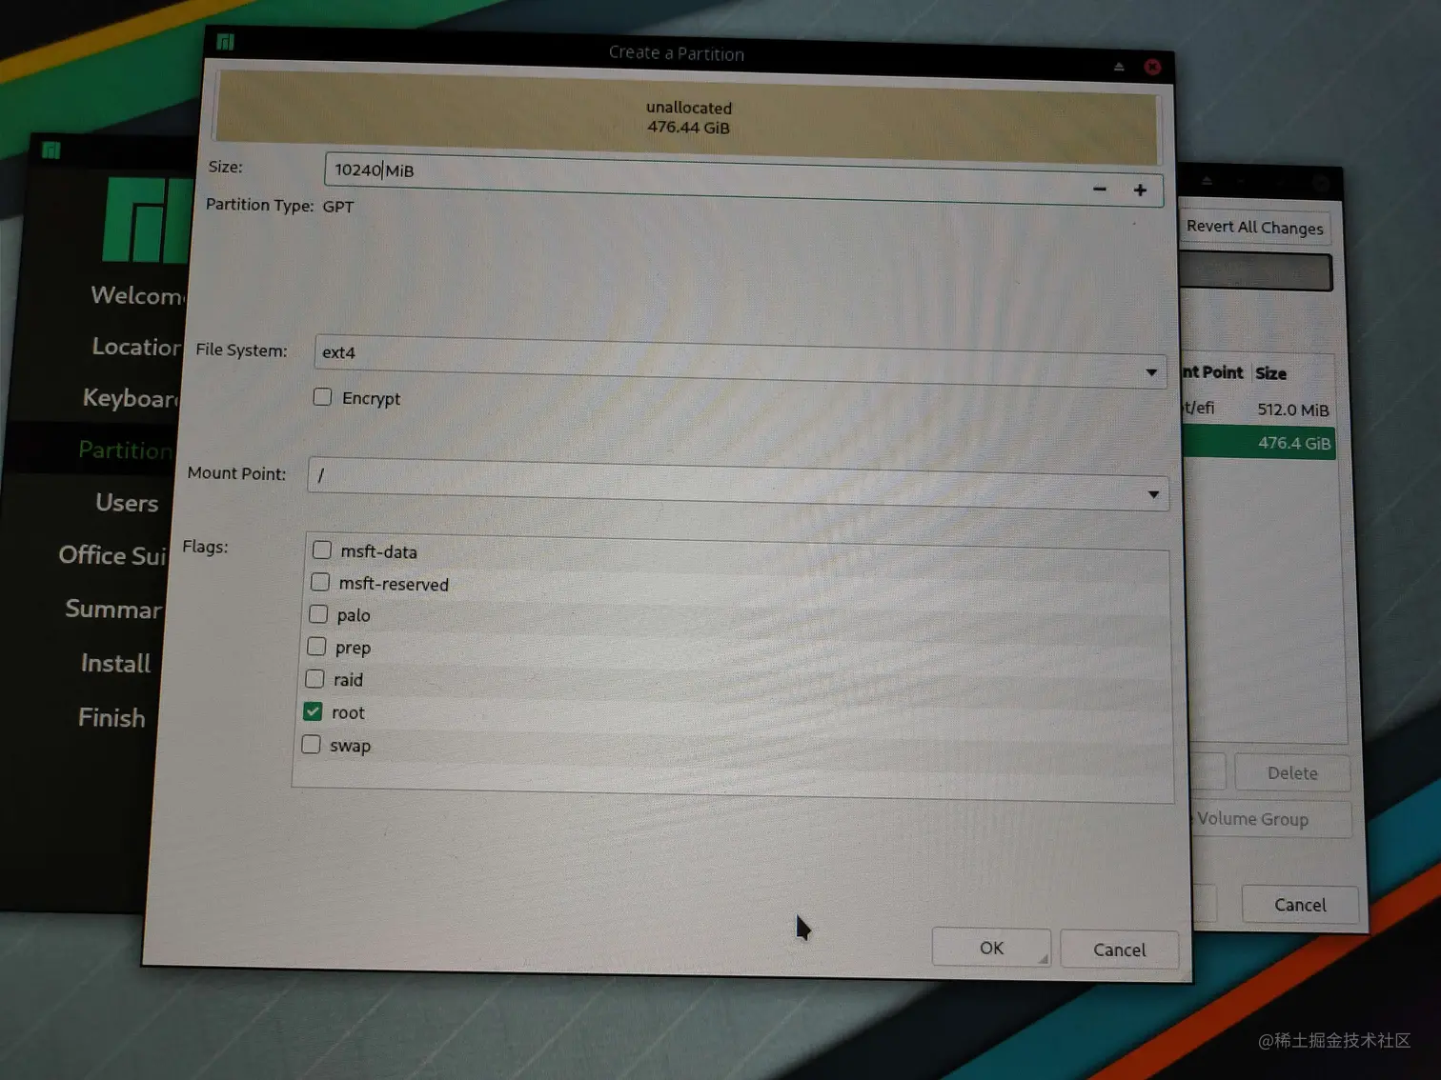Check the prep flag

pos(316,647)
